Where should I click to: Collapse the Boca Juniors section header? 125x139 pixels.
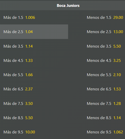(x=63, y=6)
